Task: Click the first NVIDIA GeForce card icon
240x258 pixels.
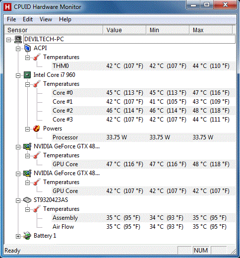Action: [x=27, y=146]
